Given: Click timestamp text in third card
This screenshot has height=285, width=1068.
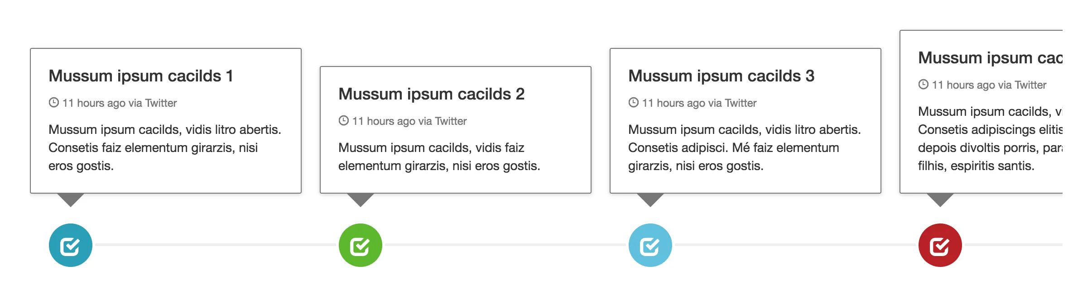Looking at the screenshot, I should point(699,103).
